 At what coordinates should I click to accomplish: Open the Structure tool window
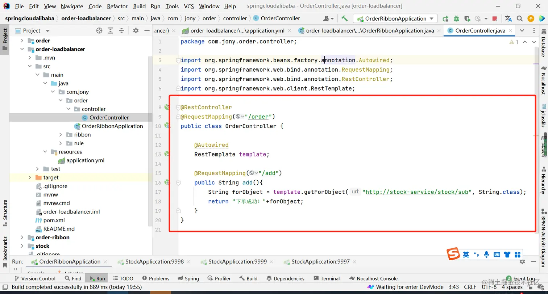point(5,213)
